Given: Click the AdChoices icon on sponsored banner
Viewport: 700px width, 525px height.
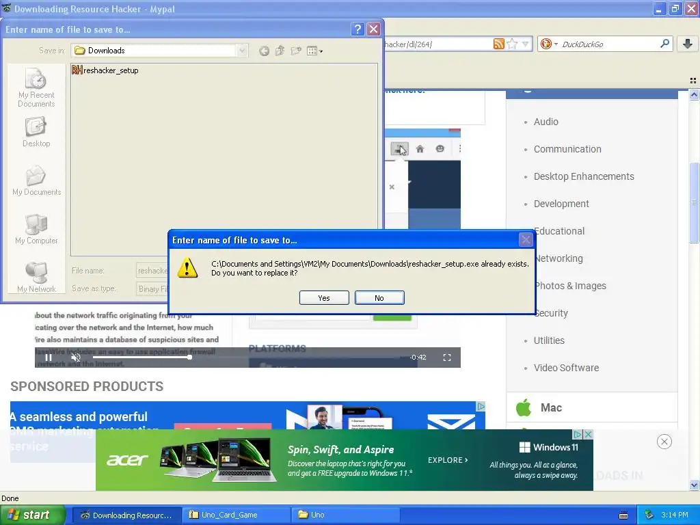Looking at the screenshot, I should [481, 406].
